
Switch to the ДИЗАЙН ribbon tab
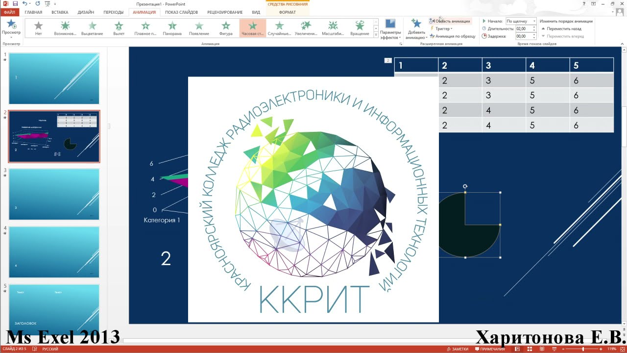point(86,12)
